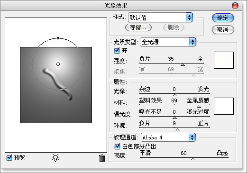Click the 曝光度 exposure slider handle
This screenshot has width=247, height=173.
(174, 118)
